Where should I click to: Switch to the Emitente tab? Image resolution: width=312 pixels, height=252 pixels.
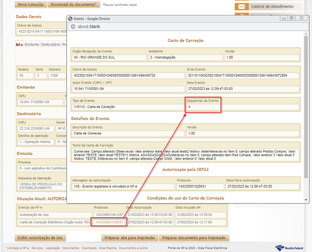[x=32, y=45]
